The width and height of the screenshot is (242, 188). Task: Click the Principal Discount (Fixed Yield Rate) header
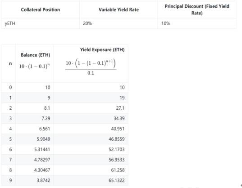click(x=197, y=9)
